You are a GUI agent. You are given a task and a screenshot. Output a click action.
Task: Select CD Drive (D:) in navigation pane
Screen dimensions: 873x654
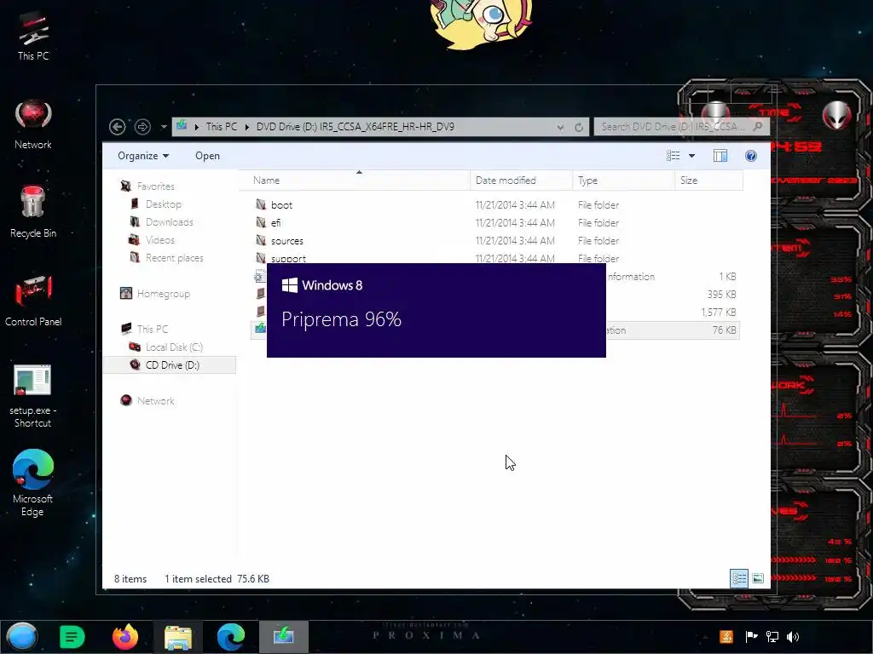pyautogui.click(x=170, y=364)
